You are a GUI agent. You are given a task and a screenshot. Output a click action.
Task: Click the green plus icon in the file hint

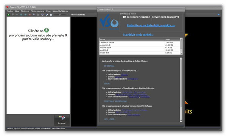(47, 30)
